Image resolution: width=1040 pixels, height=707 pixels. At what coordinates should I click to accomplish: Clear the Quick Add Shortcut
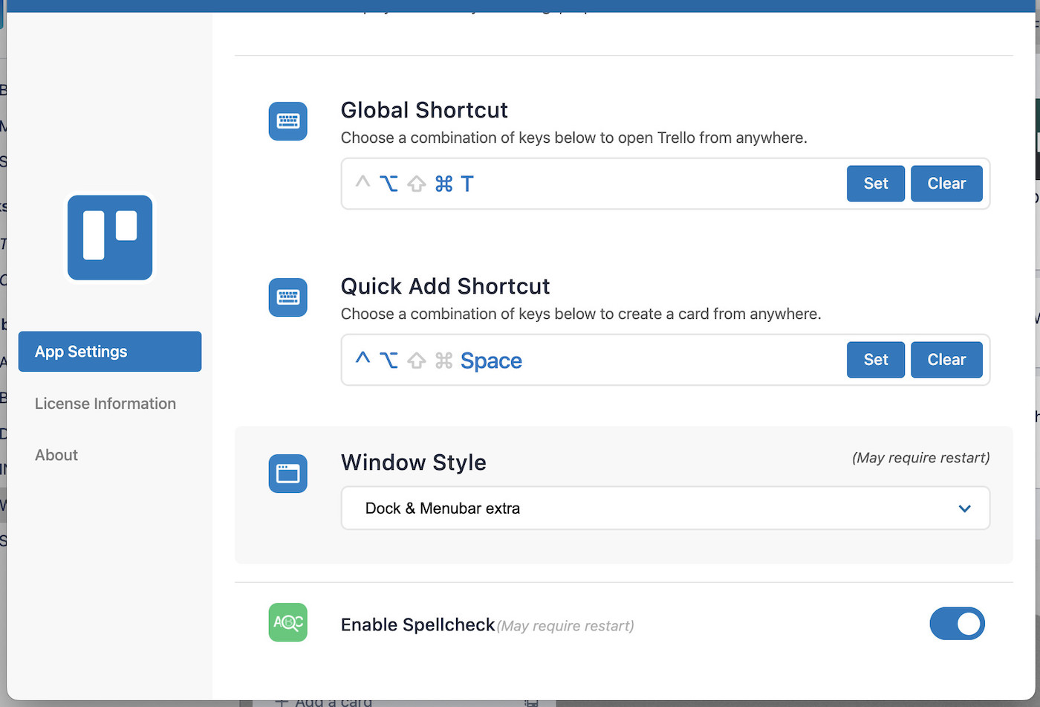(x=946, y=360)
